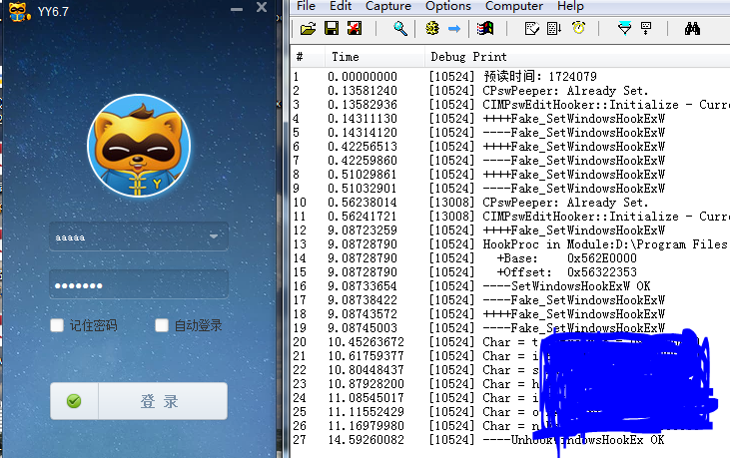Click time value 9.08723259 in row 12
This screenshot has height=458, width=730.
(x=363, y=230)
